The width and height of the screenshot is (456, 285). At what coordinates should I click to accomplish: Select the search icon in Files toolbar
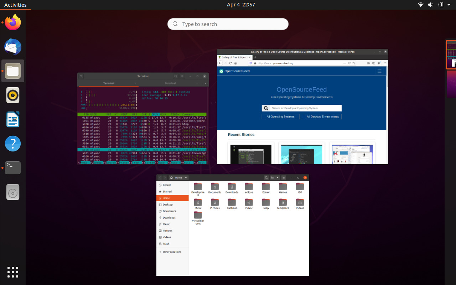(x=266, y=177)
